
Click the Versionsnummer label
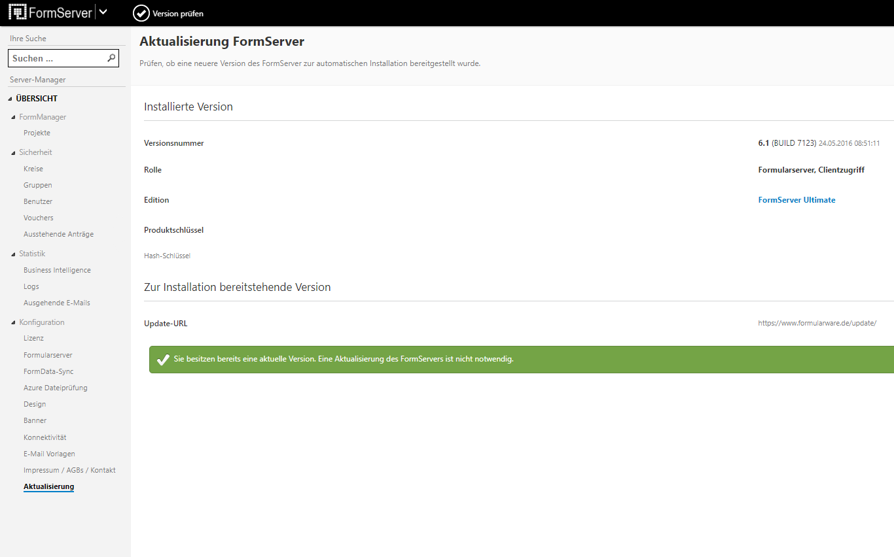[174, 143]
